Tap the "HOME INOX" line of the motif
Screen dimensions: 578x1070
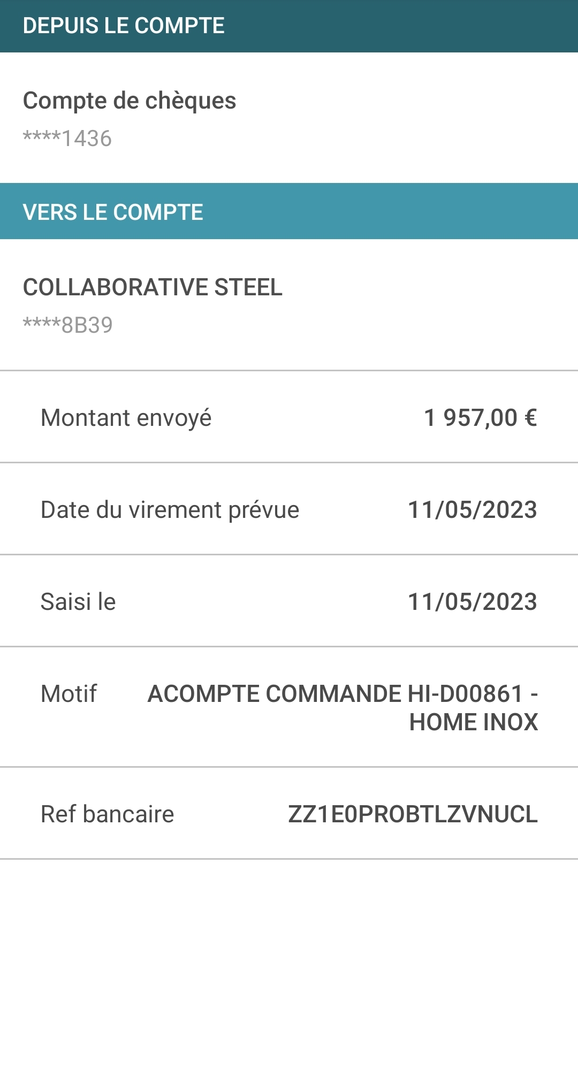tap(474, 722)
